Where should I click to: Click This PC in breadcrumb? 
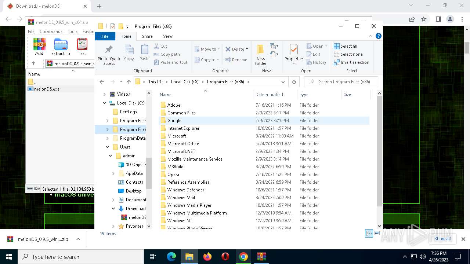(155, 82)
